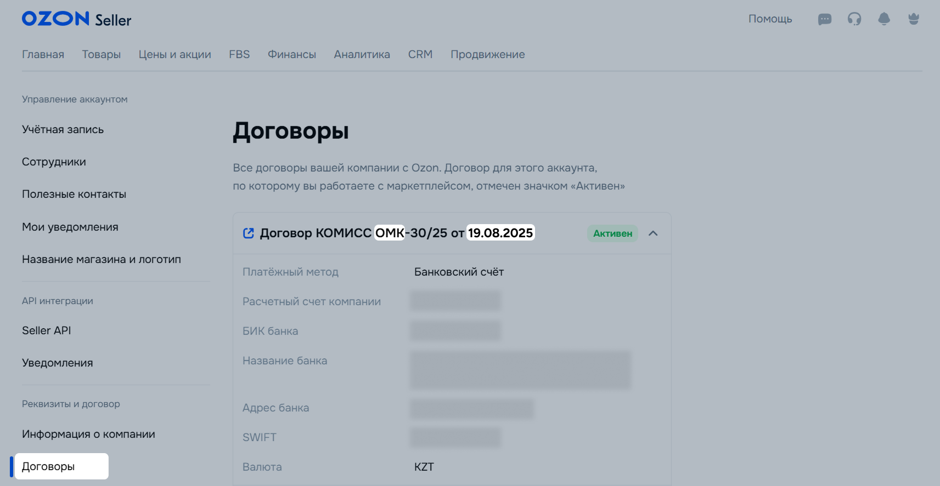Click the OZON Seller logo
Image resolution: width=940 pixels, height=486 pixels.
click(x=77, y=19)
